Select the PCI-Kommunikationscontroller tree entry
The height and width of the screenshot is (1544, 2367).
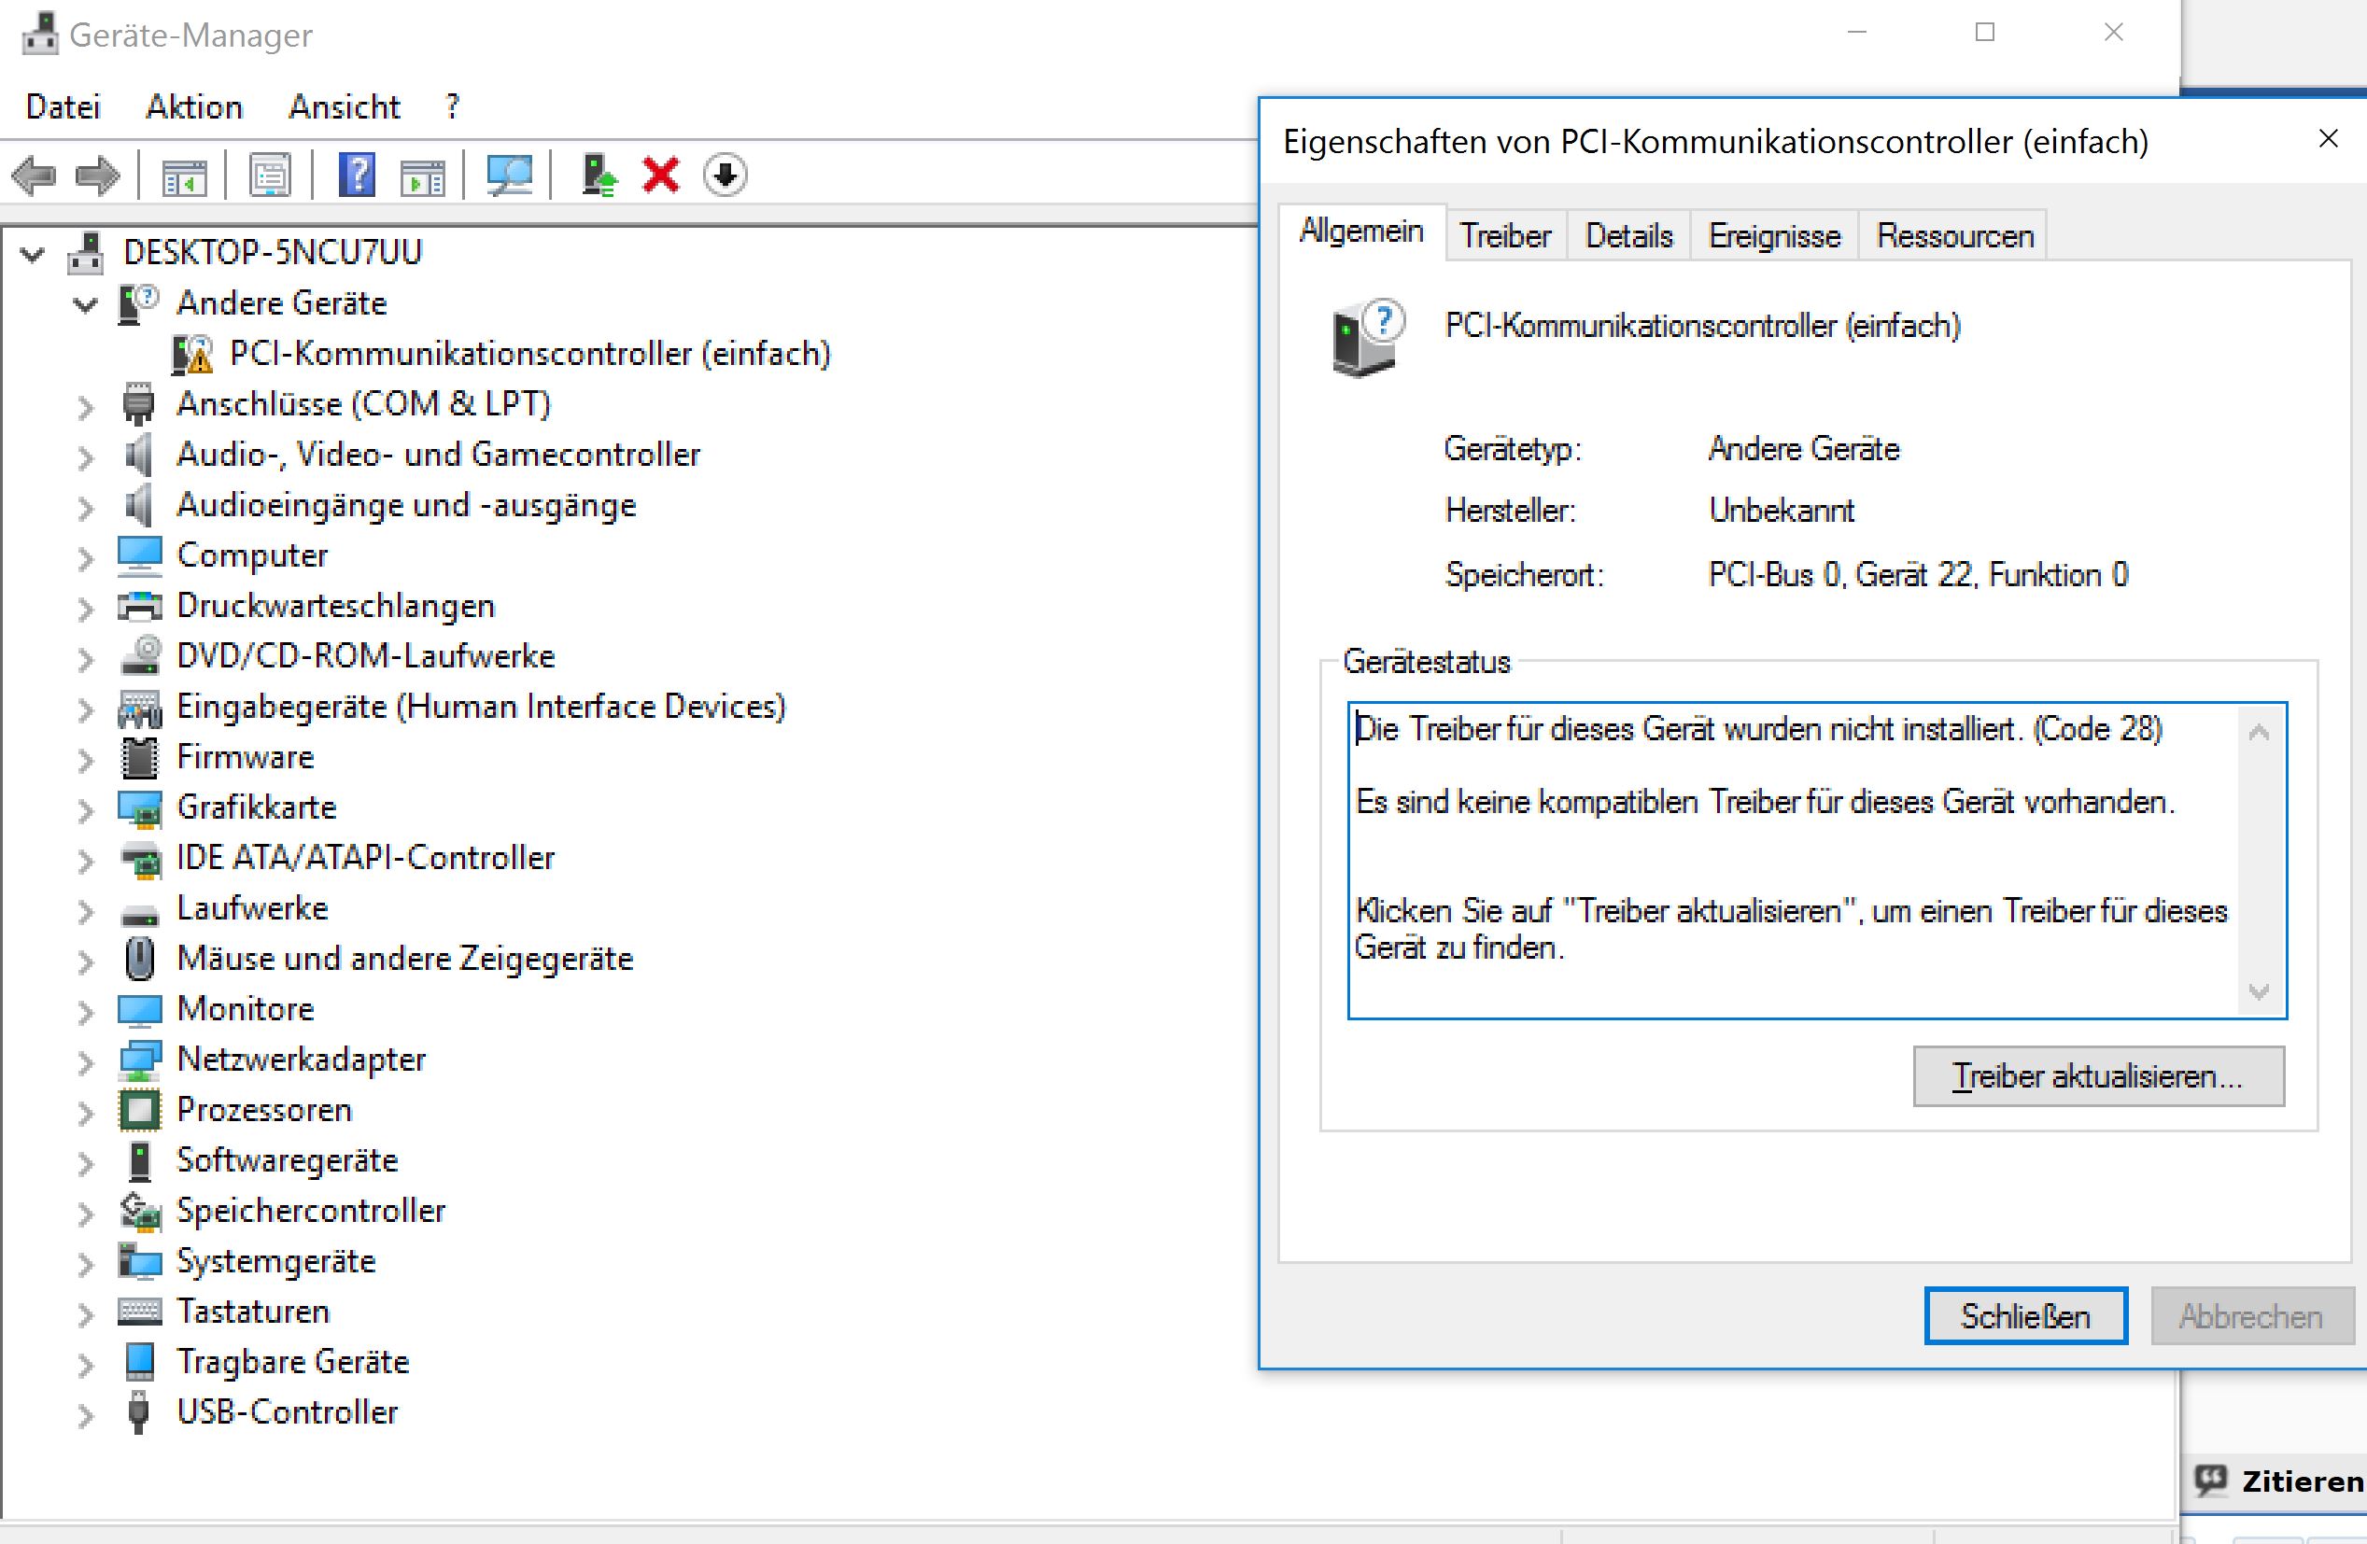tap(529, 354)
